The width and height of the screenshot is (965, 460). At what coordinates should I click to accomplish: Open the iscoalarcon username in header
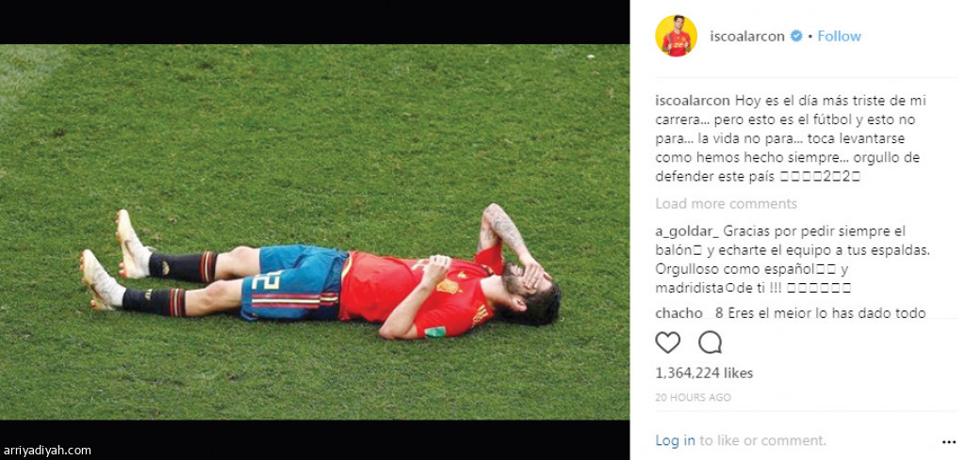click(747, 37)
